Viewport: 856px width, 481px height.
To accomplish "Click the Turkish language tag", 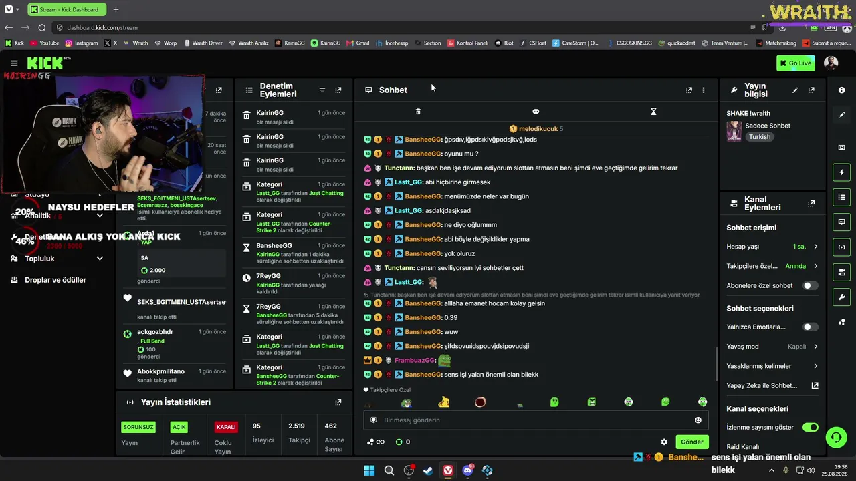I will click(760, 136).
